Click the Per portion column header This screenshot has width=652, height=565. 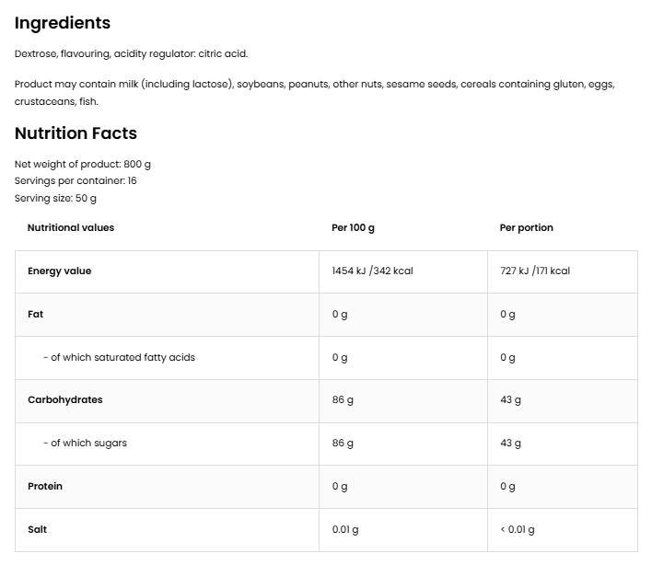coord(526,227)
